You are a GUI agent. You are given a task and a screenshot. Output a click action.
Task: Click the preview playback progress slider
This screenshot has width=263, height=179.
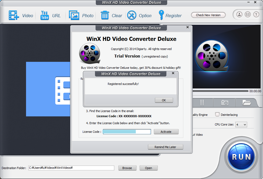coord(220,91)
